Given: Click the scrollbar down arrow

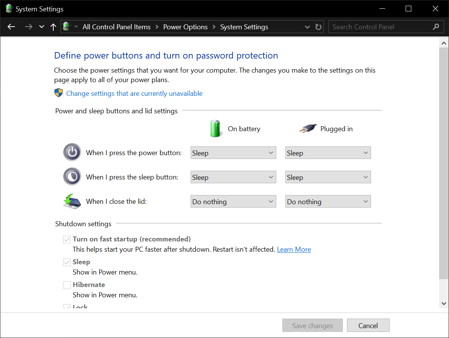Looking at the screenshot, I should click(444, 303).
